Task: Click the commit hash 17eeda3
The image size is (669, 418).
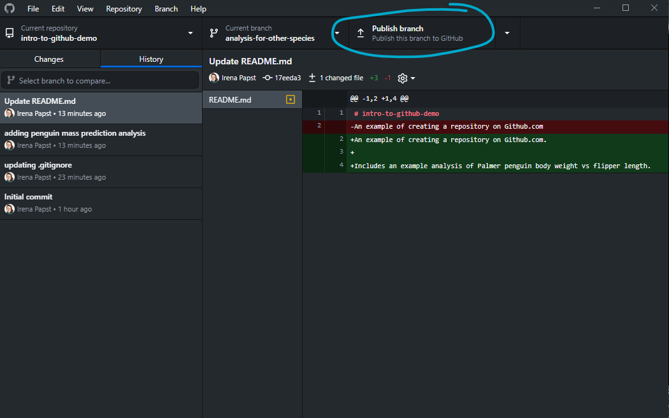Action: (287, 78)
